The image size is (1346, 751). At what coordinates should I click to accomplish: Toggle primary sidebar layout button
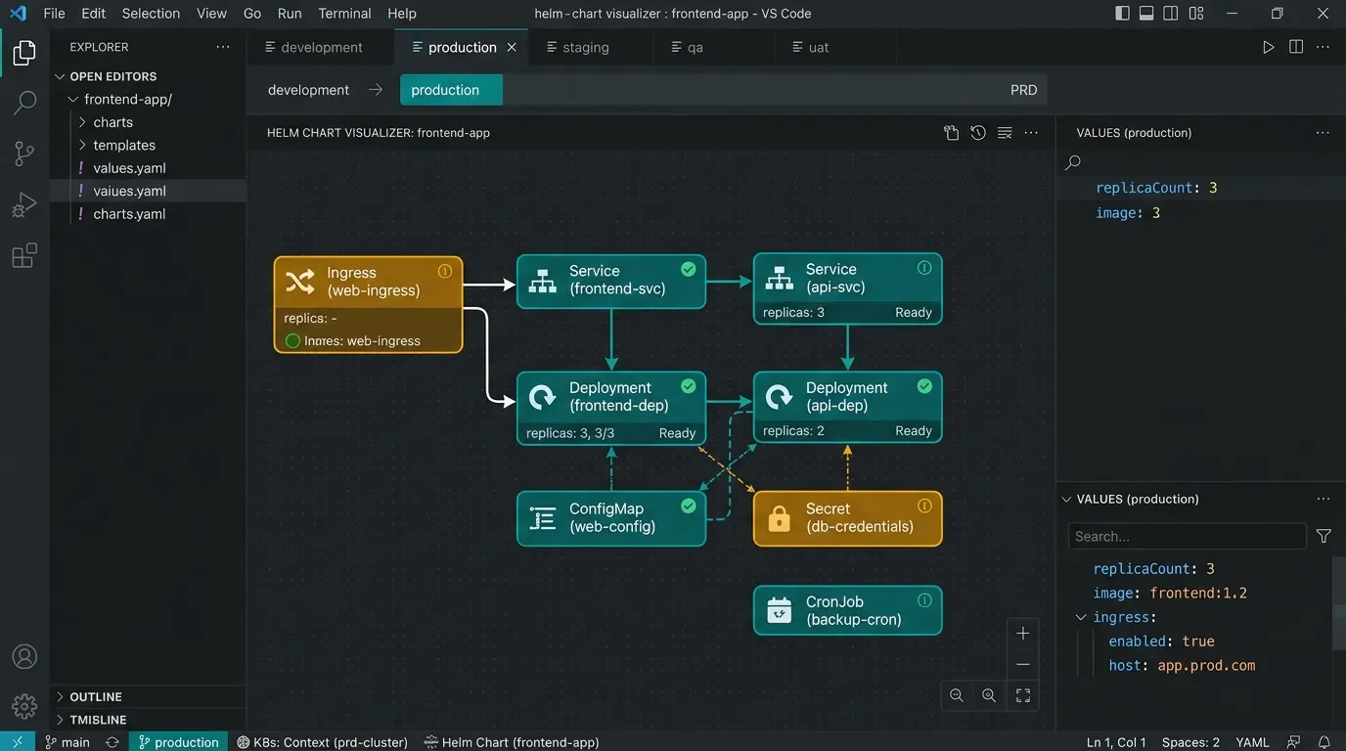point(1122,14)
